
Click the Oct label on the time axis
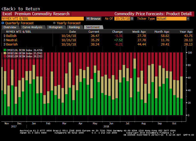tap(174, 123)
